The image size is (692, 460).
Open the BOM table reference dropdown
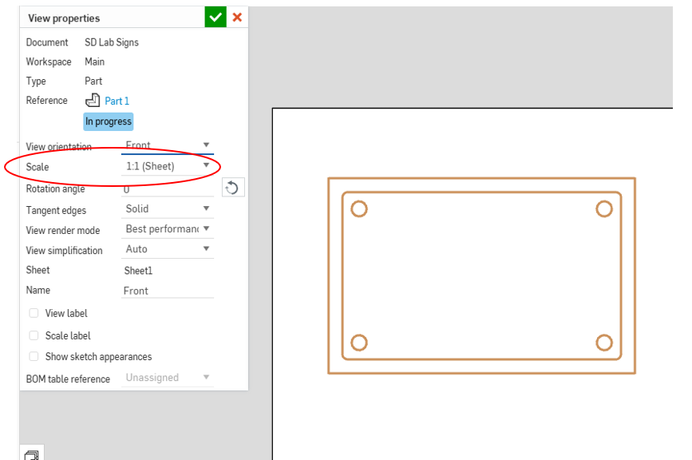tap(168, 377)
